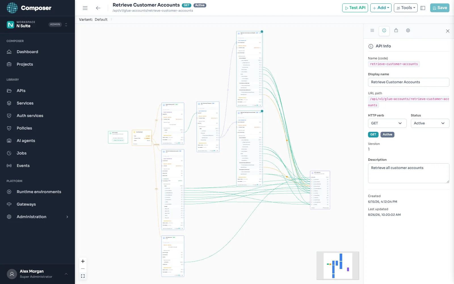Click the Active badge below HTTP verb
The height and width of the screenshot is (284, 454).
pyautogui.click(x=387, y=135)
